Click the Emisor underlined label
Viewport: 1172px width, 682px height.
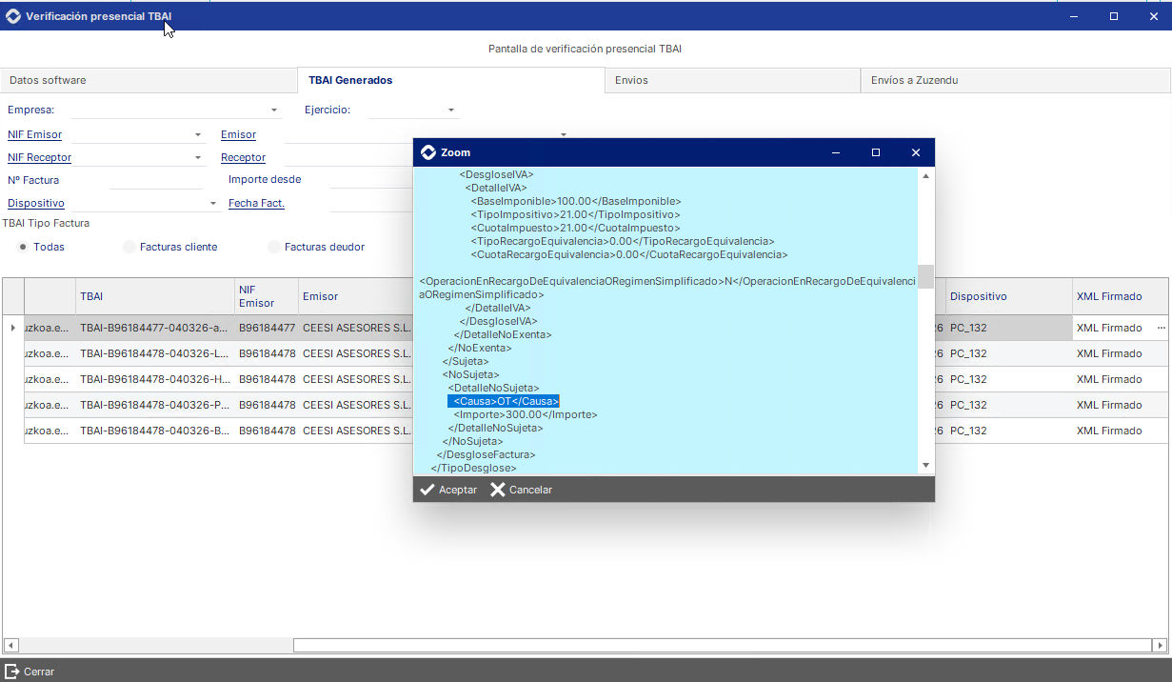238,135
